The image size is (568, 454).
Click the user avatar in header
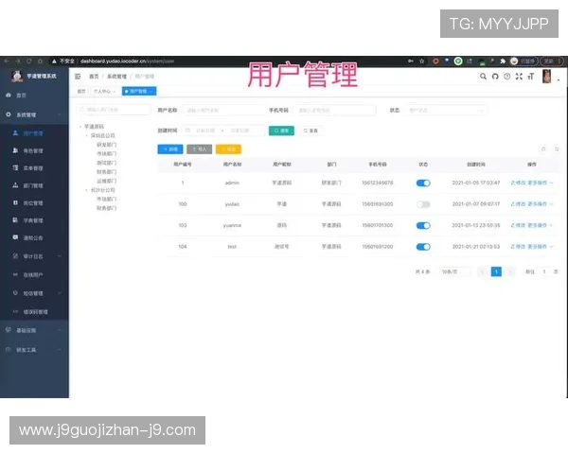click(x=546, y=77)
